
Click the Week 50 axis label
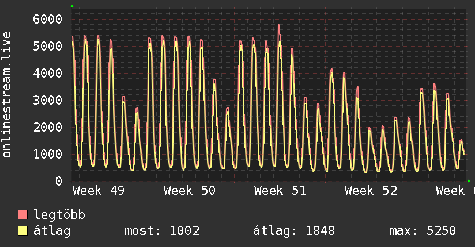pos(189,191)
